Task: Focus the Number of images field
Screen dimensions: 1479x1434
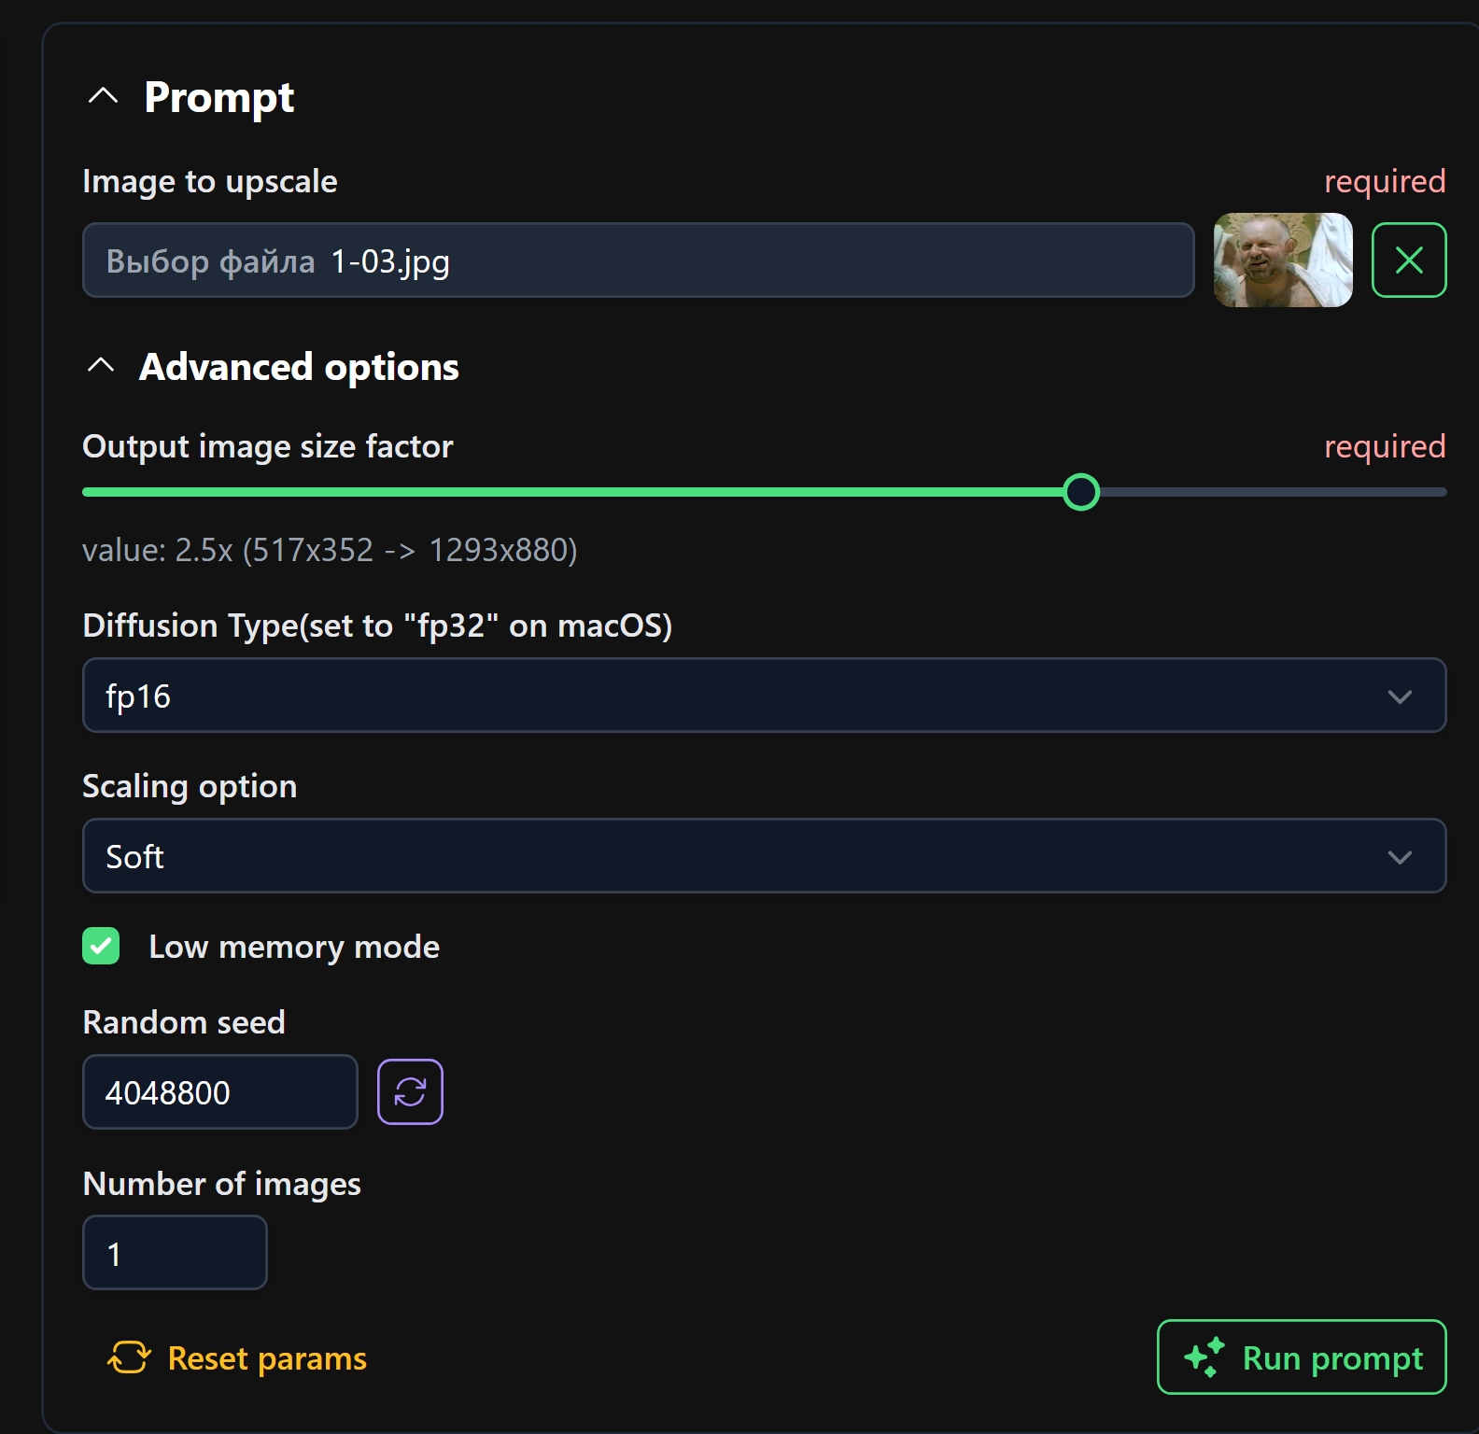Action: 175,1252
